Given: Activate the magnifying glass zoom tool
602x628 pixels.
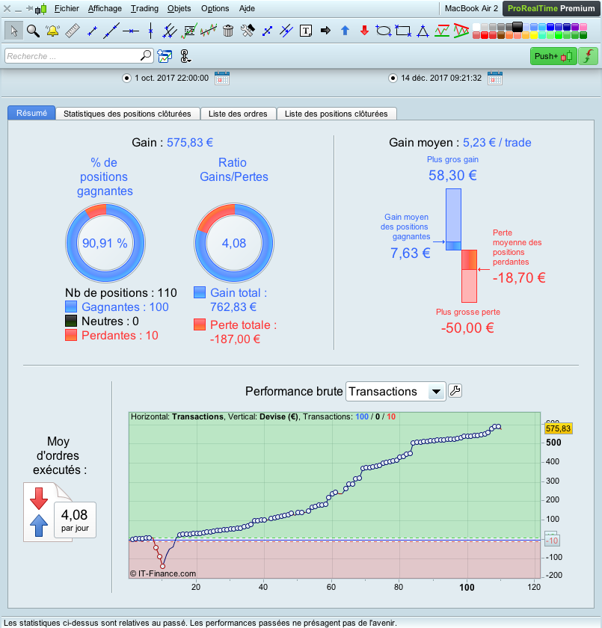Looking at the screenshot, I should click(33, 31).
